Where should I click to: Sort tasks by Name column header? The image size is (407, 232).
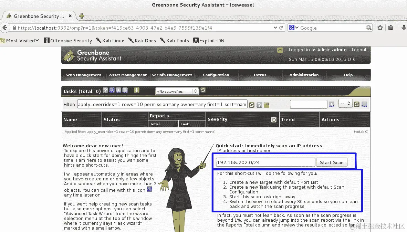[x=70, y=120]
